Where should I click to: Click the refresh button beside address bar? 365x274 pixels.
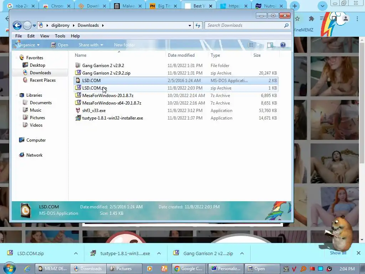[198, 25]
